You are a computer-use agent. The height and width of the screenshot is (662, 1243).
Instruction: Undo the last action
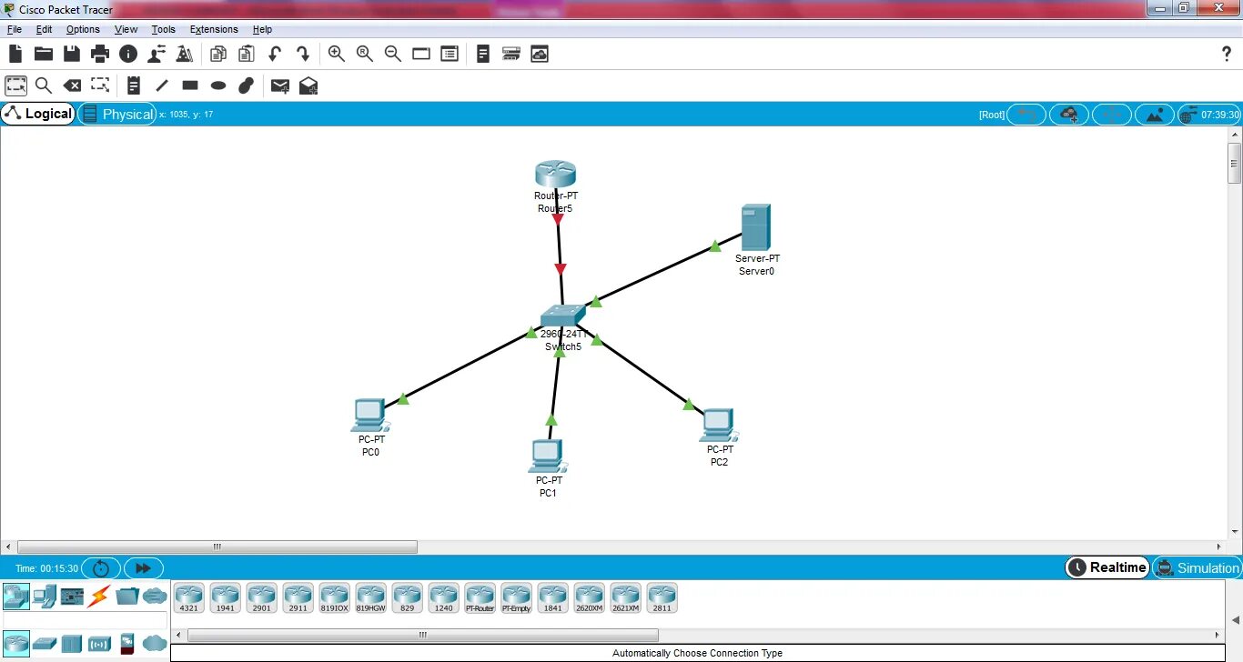[x=275, y=54]
